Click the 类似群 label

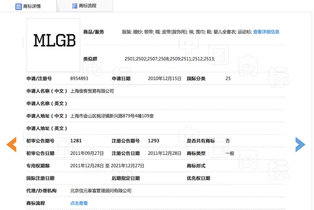(90, 59)
